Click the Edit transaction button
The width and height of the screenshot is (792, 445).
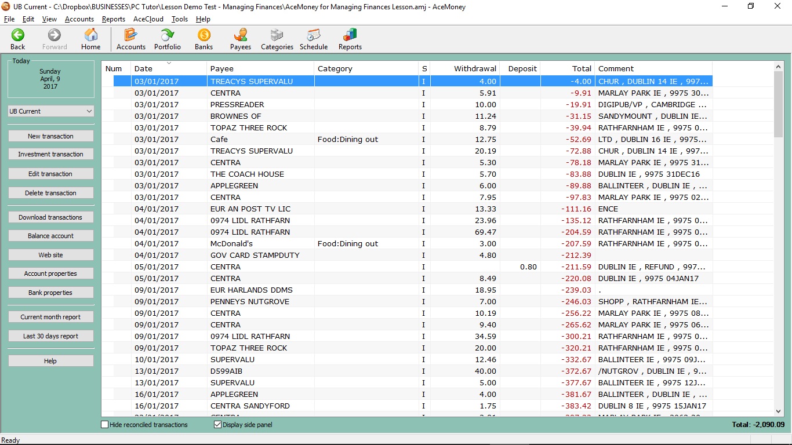point(51,174)
